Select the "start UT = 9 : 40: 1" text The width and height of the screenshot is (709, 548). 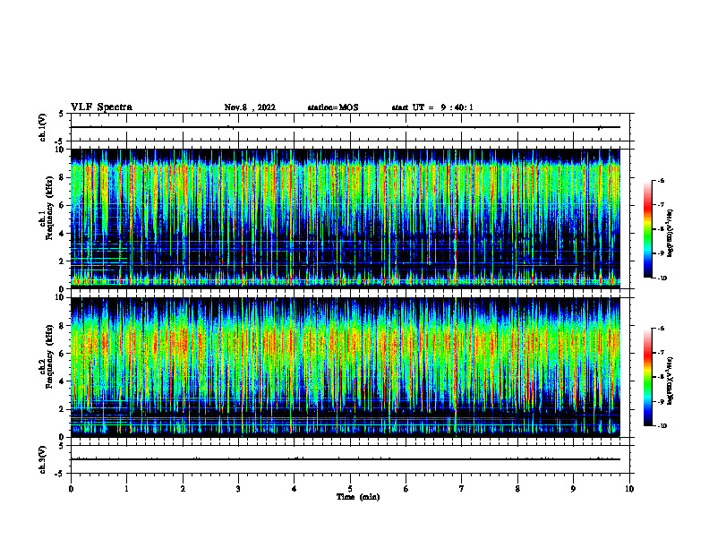pos(432,107)
